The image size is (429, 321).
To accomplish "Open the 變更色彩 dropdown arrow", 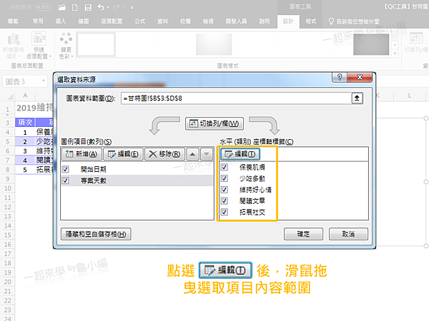I will point(72,56).
